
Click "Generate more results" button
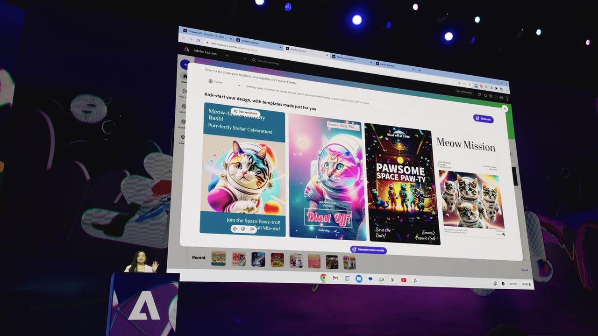368,250
